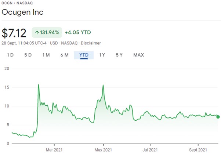Image resolution: width=221 pixels, height=153 pixels.
Task: Click the green current-price dot on chart
Action: click(218, 117)
